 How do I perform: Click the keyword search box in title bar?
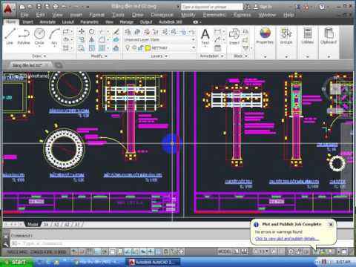[211, 7]
